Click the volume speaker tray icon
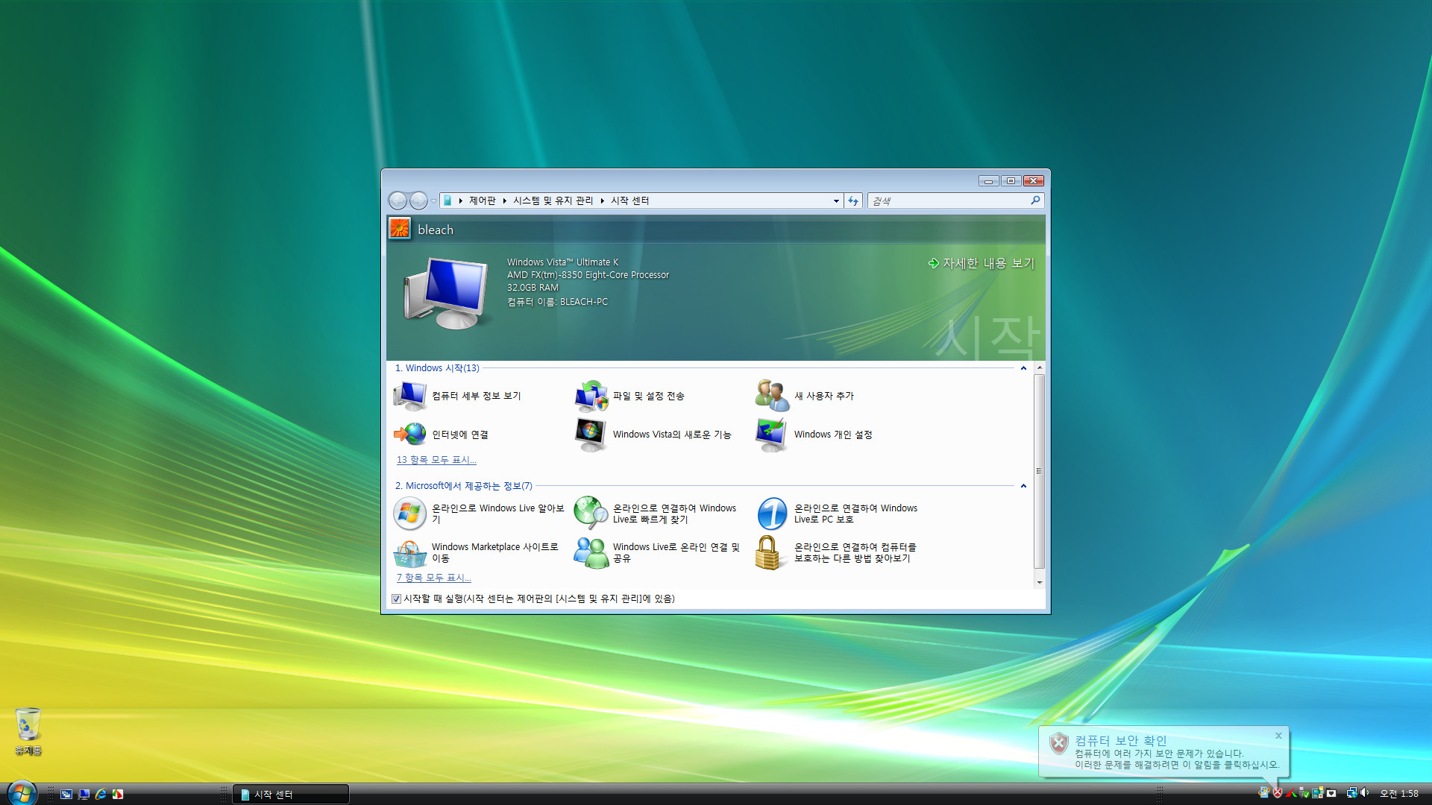1432x805 pixels. pyautogui.click(x=1365, y=793)
